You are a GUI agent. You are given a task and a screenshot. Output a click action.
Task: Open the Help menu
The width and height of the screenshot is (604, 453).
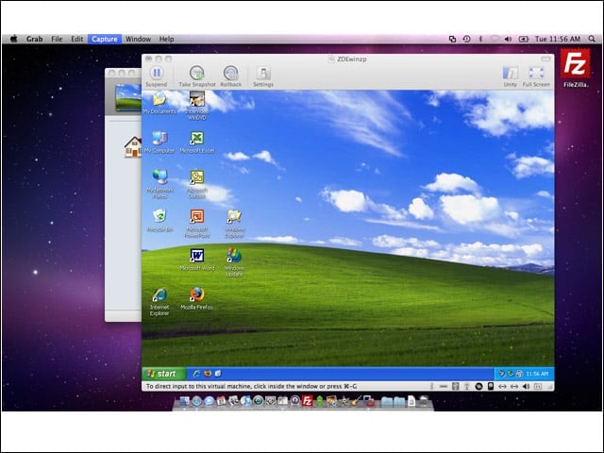(x=166, y=39)
